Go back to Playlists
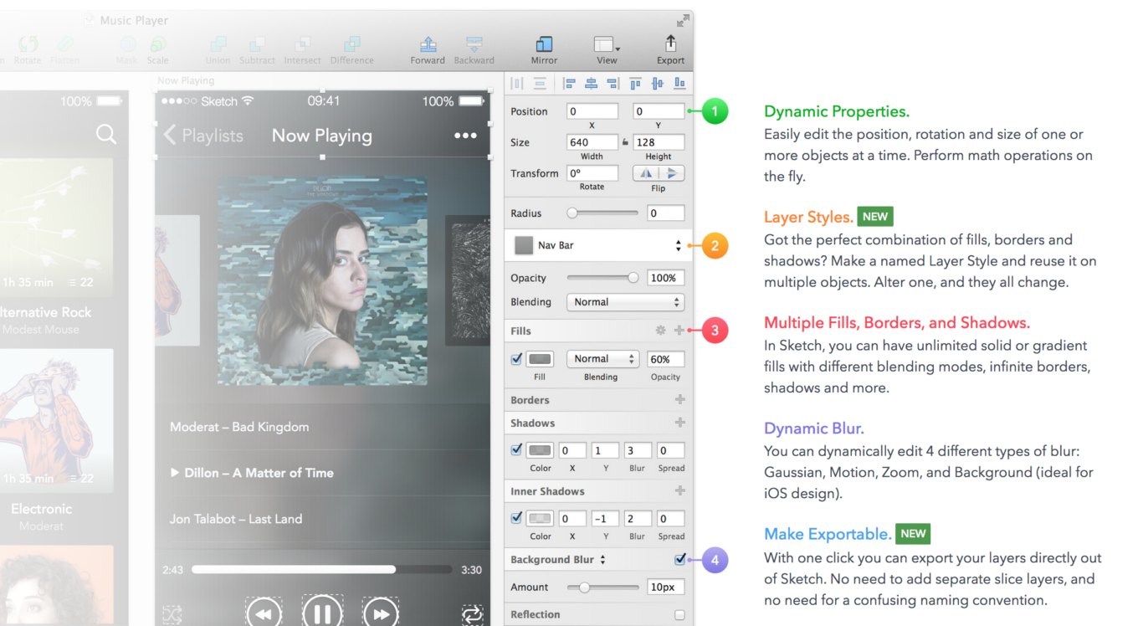Image resolution: width=1143 pixels, height=626 pixels. click(203, 136)
